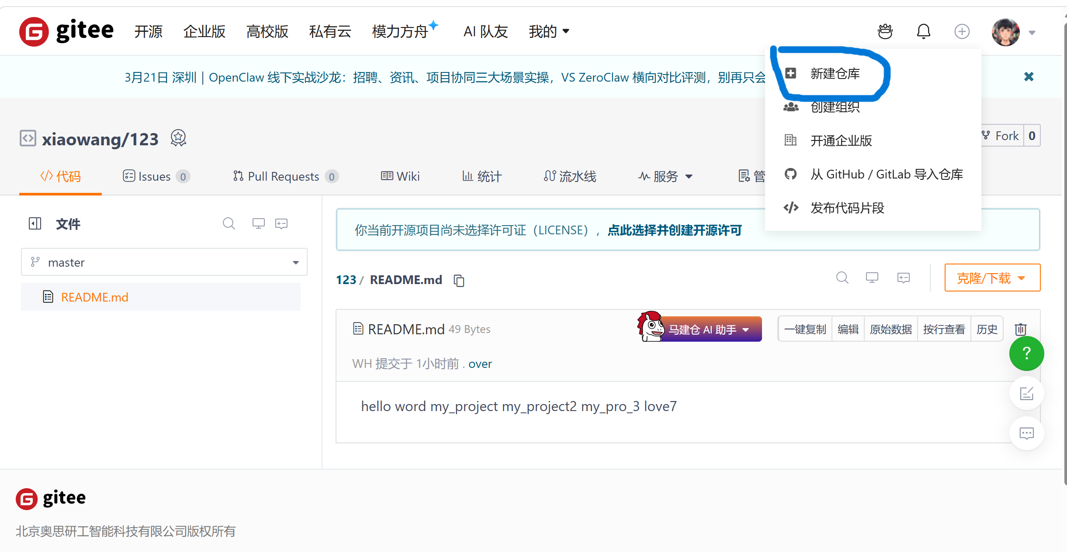This screenshot has width=1067, height=552.
Task: Collapse the file sidebar panel icon
Action: coord(35,223)
